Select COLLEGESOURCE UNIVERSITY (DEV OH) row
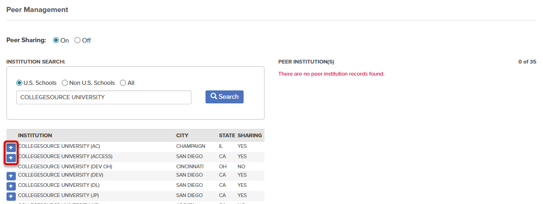The image size is (543, 204). 135,166
